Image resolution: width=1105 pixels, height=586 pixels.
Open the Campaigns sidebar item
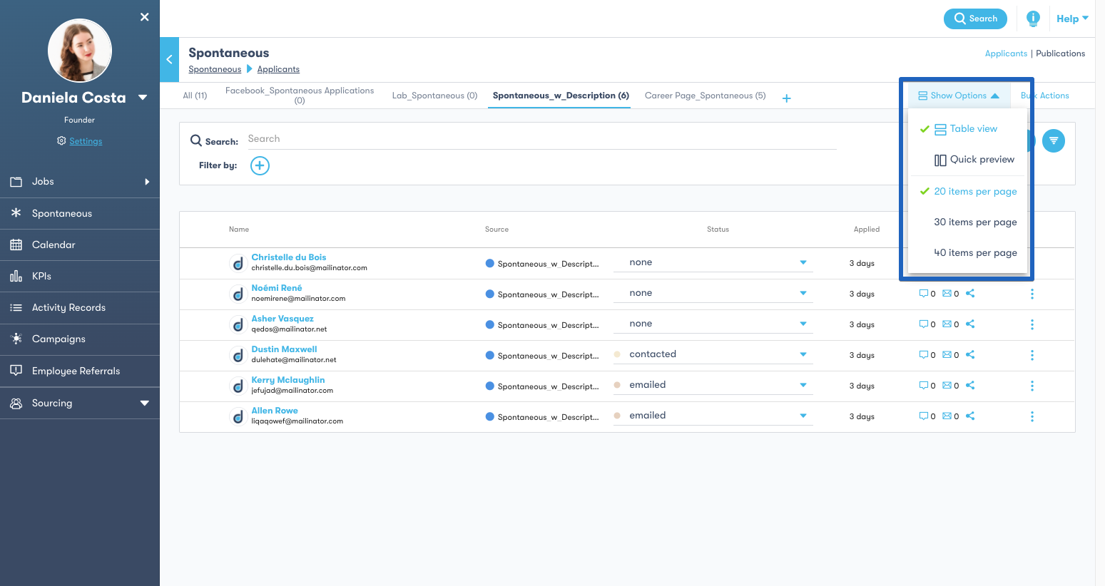click(58, 339)
